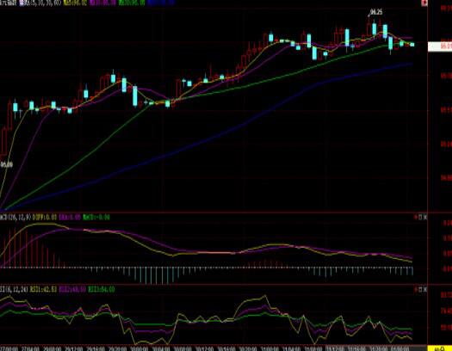452x351 pixels.
Task: Click the yellow MA5 value in chart header
Action: [75, 3]
